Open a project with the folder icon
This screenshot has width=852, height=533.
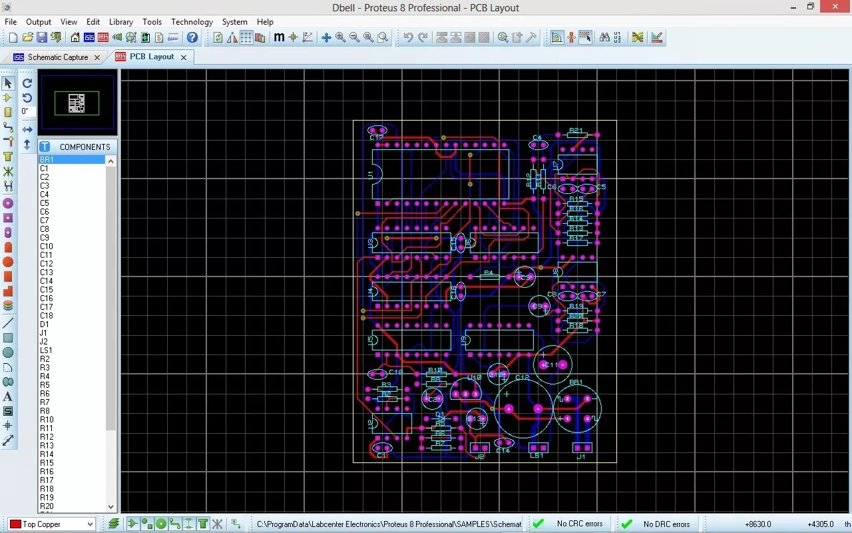click(27, 37)
